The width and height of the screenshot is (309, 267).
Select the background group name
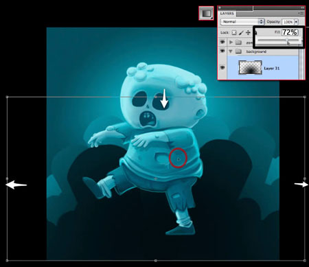tap(256, 51)
